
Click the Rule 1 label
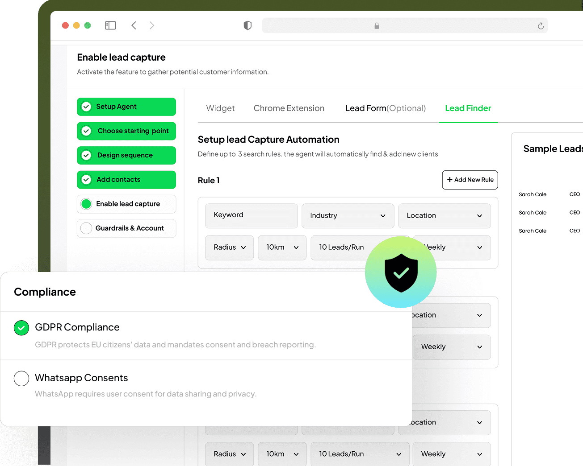coord(209,181)
